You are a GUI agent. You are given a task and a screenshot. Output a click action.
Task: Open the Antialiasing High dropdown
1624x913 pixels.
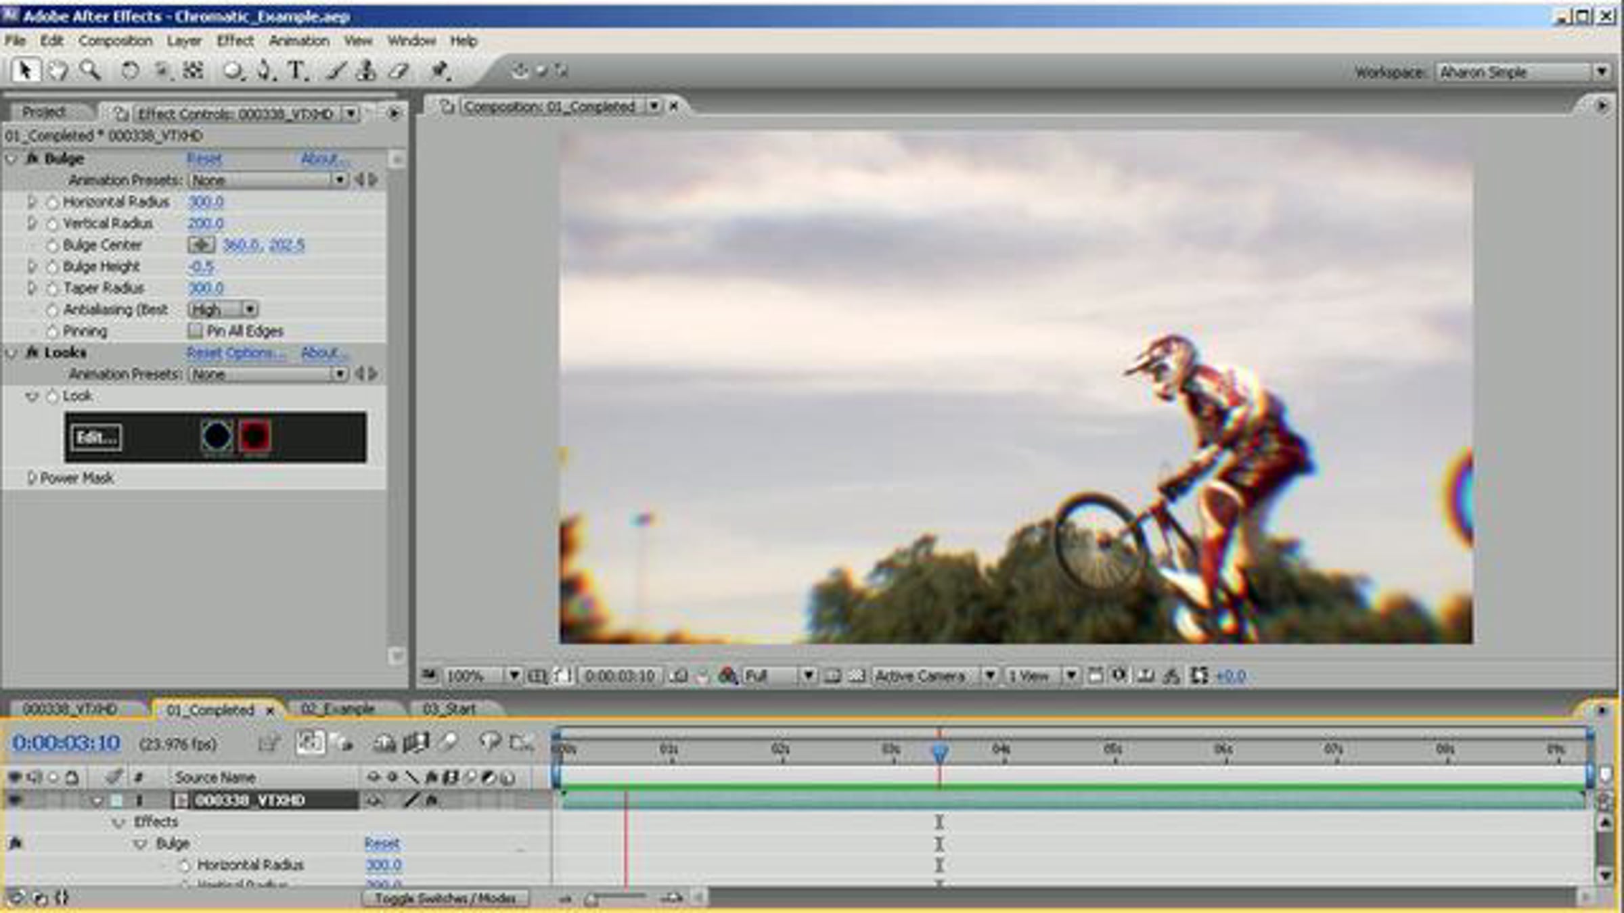(x=223, y=310)
